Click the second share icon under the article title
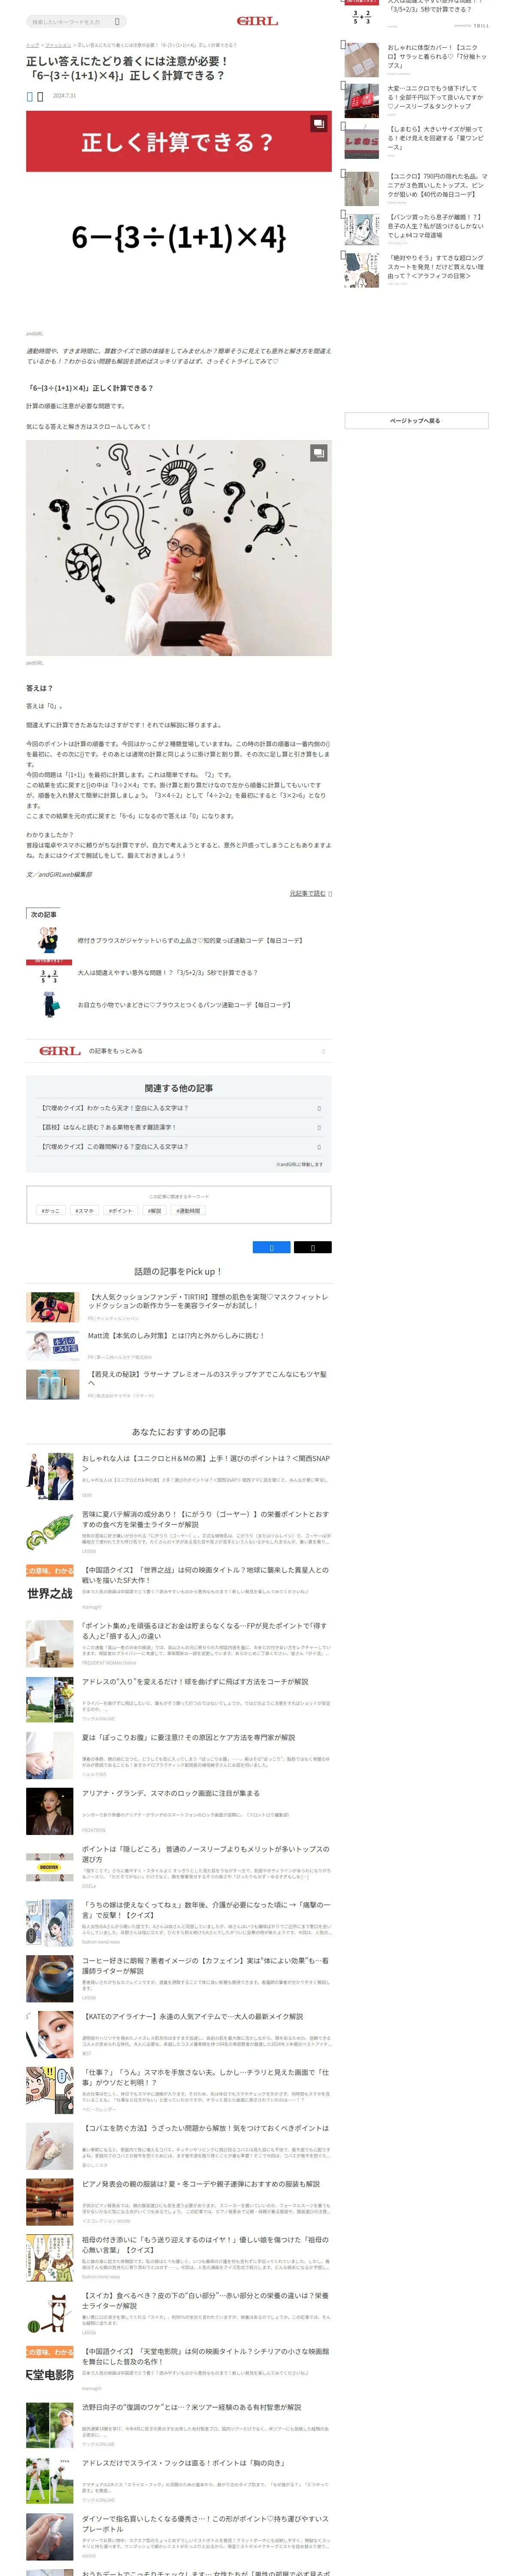This screenshot has width=515, height=2576. (x=40, y=96)
